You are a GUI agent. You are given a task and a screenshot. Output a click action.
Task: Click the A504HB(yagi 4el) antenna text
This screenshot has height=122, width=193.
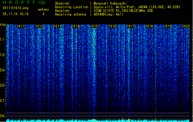[x=108, y=14]
